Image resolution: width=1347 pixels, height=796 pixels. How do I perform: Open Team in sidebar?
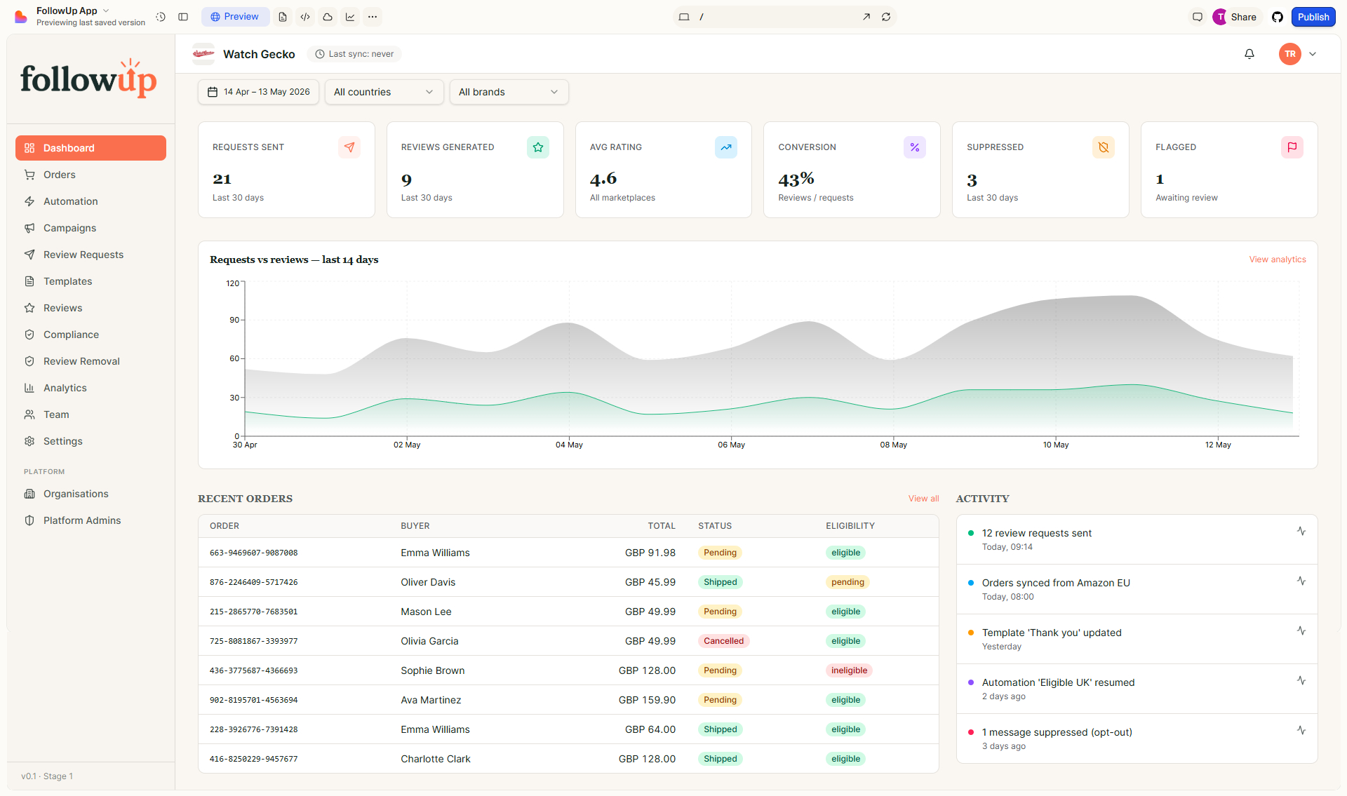[x=91, y=414]
